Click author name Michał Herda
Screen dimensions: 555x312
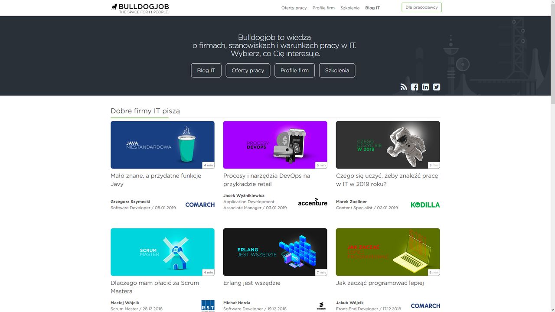tap(237, 303)
